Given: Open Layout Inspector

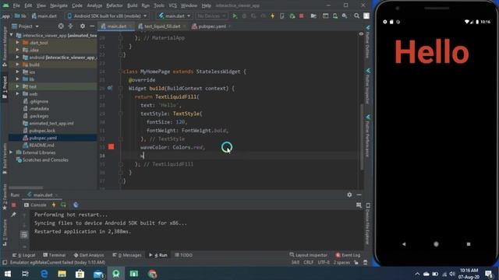Looking at the screenshot, I should 309,255.
